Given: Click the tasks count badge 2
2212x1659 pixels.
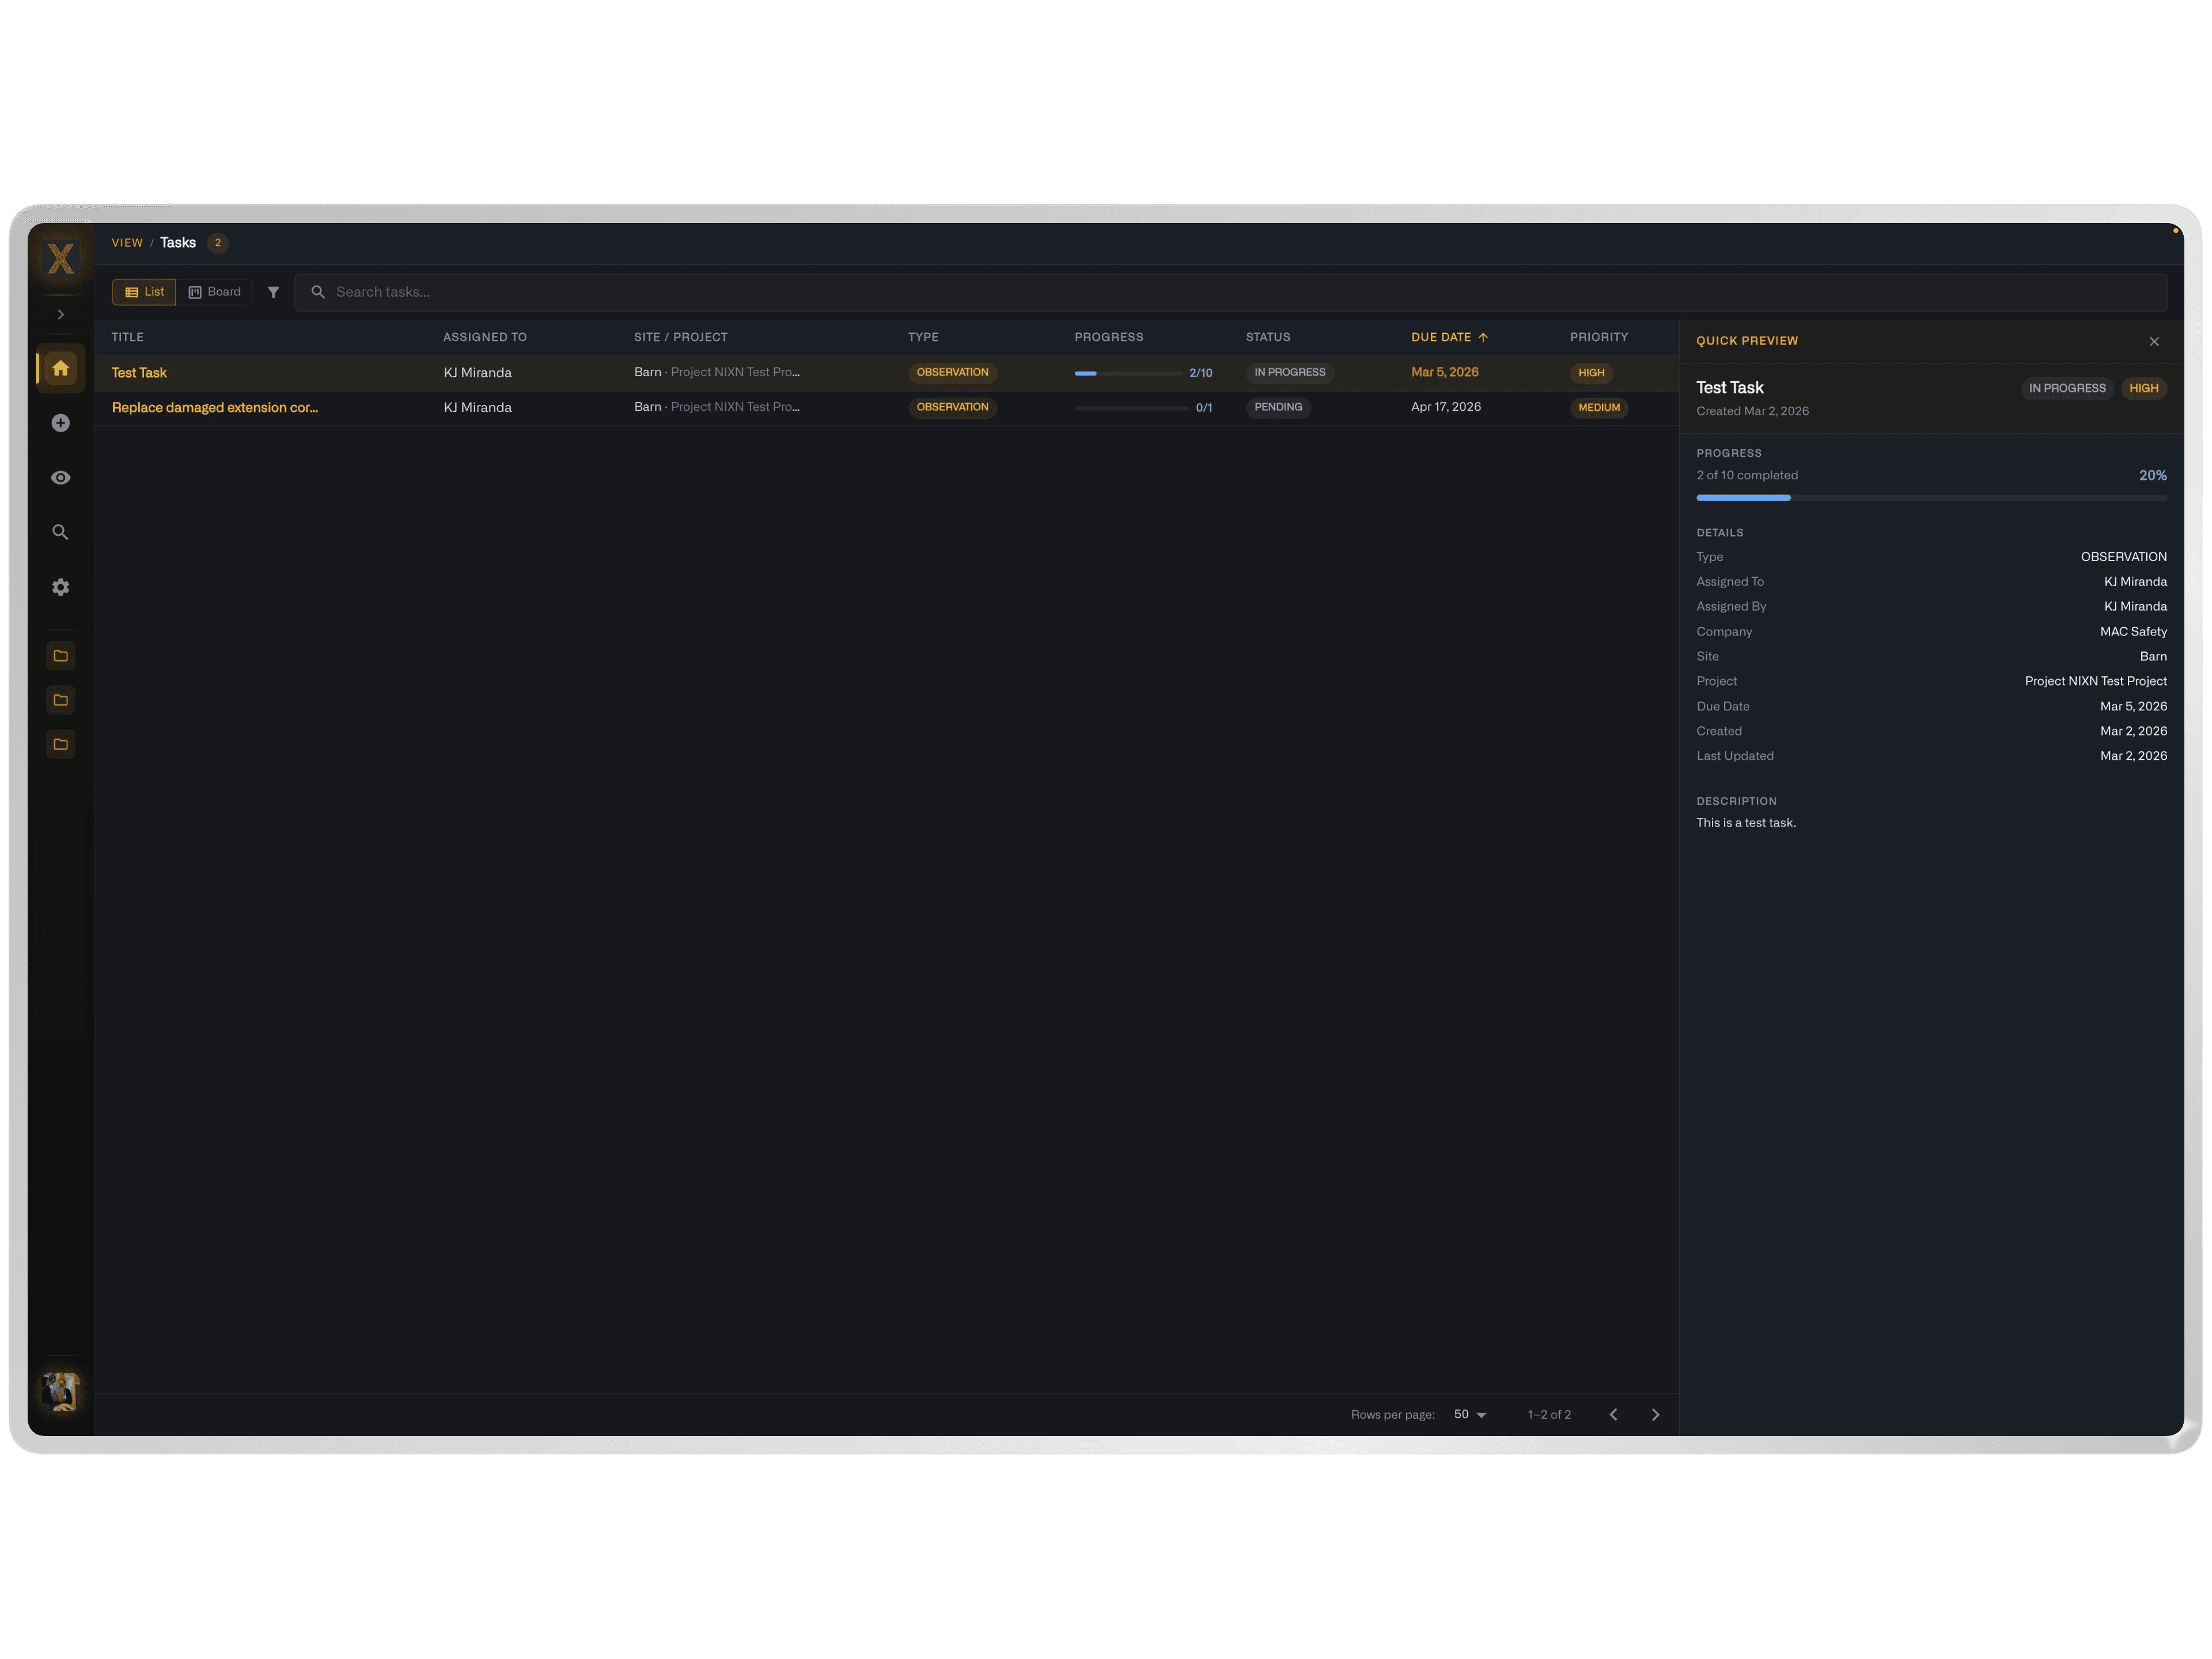Looking at the screenshot, I should click(x=218, y=243).
